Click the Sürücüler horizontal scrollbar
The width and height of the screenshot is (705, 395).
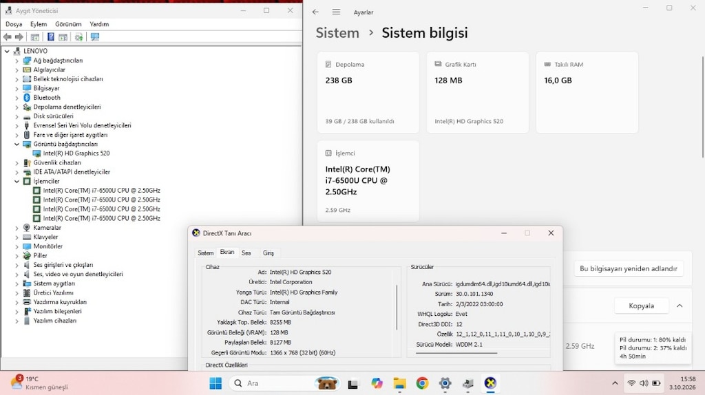[x=456, y=353]
